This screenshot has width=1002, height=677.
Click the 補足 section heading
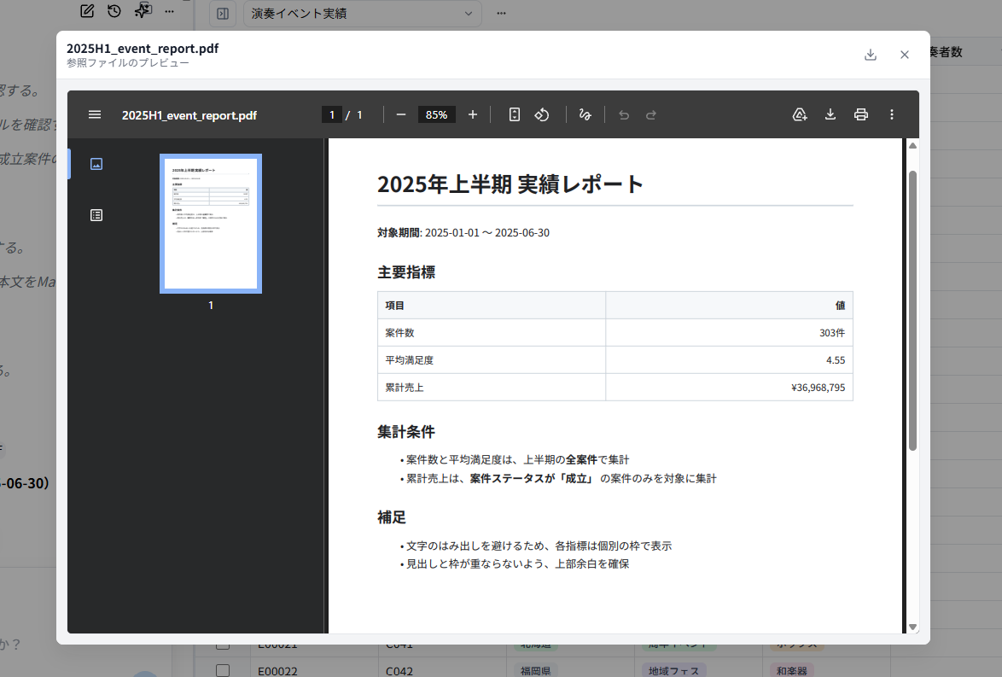(x=392, y=517)
